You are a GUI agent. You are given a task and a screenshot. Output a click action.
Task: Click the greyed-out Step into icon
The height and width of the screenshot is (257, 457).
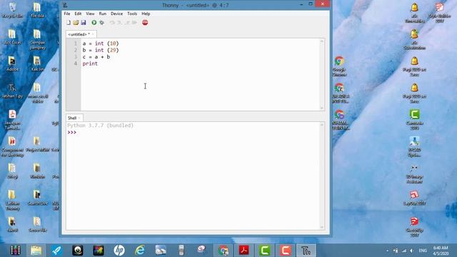click(x=119, y=22)
